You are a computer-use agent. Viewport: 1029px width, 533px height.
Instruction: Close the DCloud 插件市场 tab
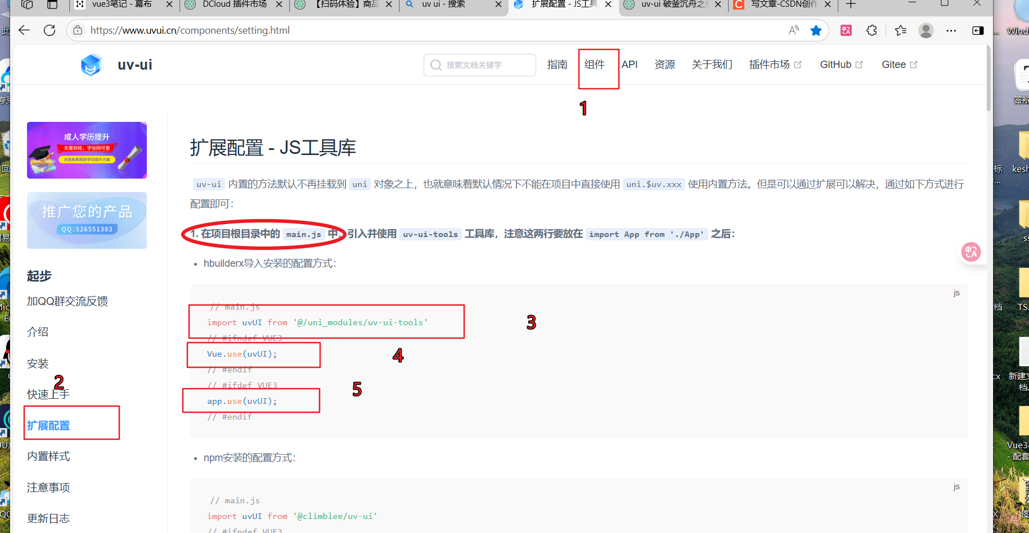pyautogui.click(x=279, y=4)
